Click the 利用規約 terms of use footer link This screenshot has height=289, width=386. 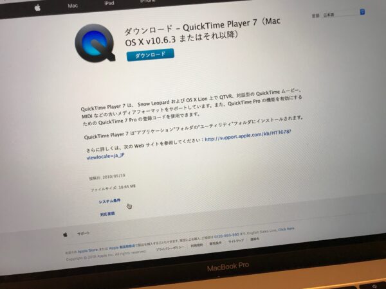197,245
